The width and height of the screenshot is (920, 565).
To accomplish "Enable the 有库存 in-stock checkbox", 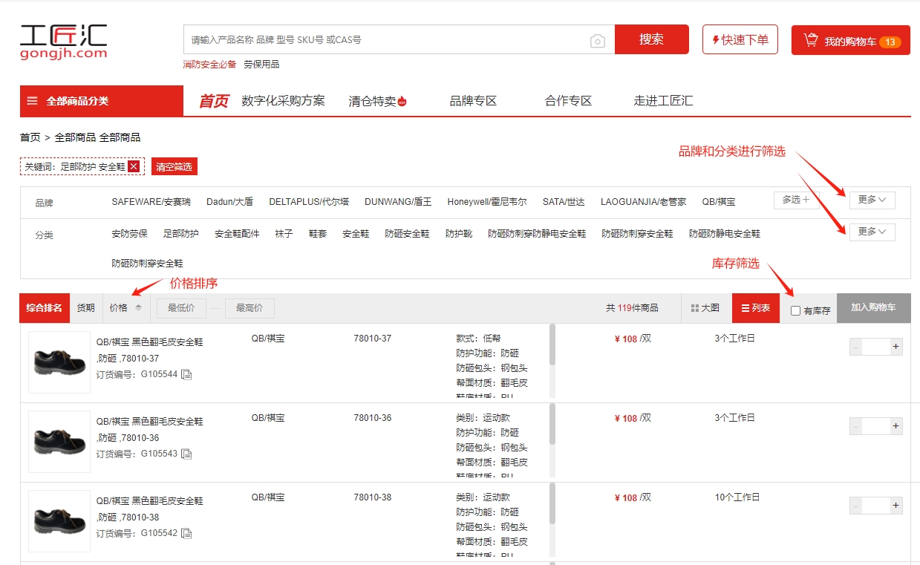I will (795, 311).
